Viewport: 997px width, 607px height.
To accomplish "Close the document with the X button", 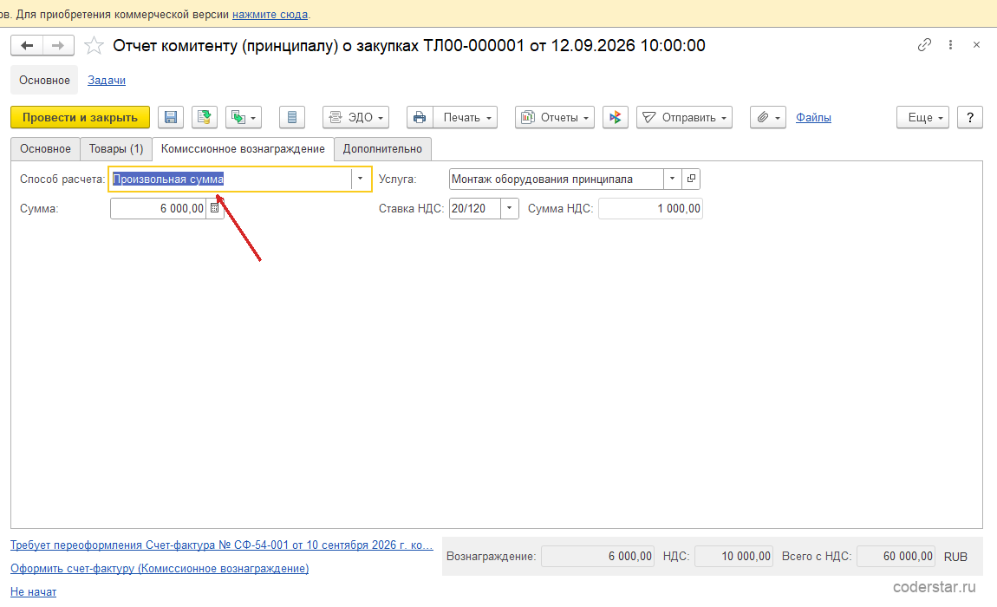I will pyautogui.click(x=977, y=44).
